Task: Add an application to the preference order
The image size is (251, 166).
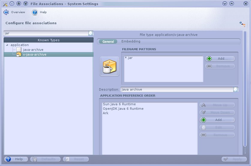Action: [x=217, y=120]
